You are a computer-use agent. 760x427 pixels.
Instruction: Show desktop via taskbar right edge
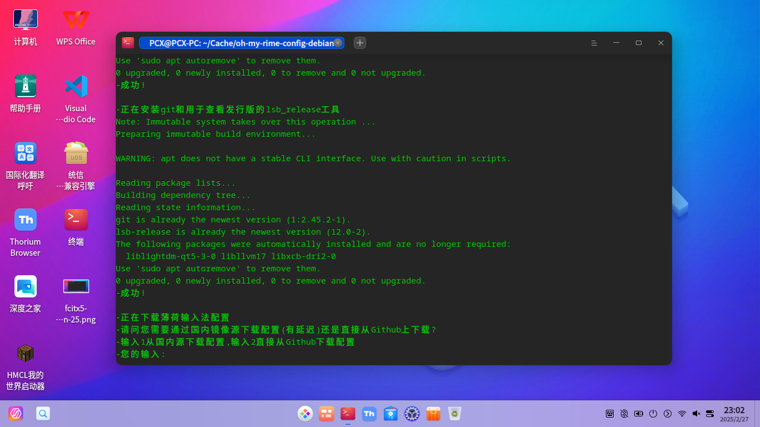[x=757, y=414]
